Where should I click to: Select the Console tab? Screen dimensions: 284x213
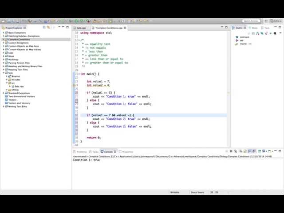click(108, 152)
